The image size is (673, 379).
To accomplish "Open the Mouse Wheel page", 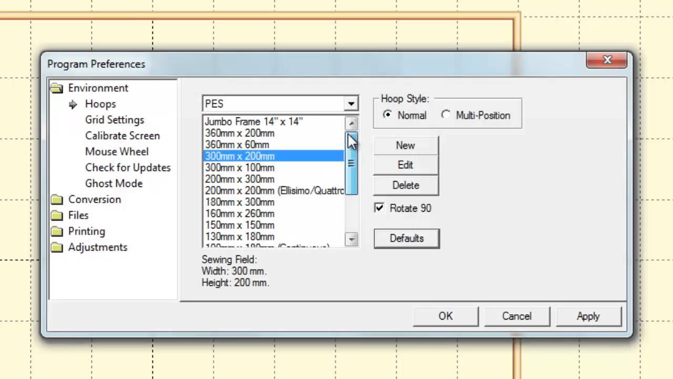I will click(x=117, y=152).
